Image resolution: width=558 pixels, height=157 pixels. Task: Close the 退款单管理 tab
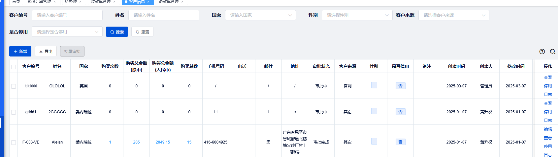(x=182, y=2)
